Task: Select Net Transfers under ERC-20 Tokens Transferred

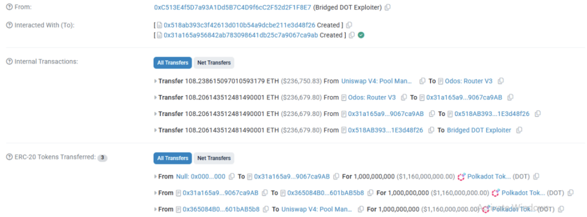Action: (x=214, y=158)
